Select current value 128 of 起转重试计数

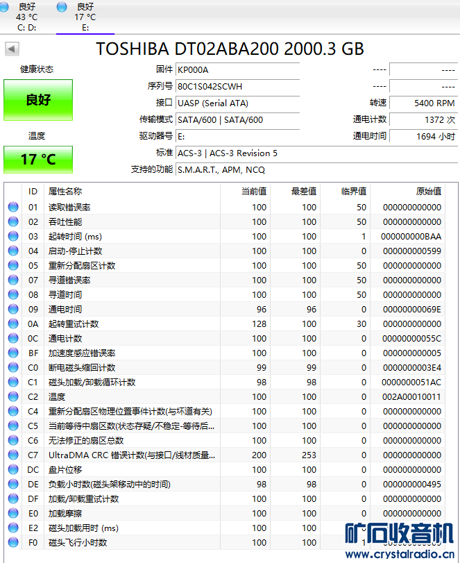tap(259, 324)
